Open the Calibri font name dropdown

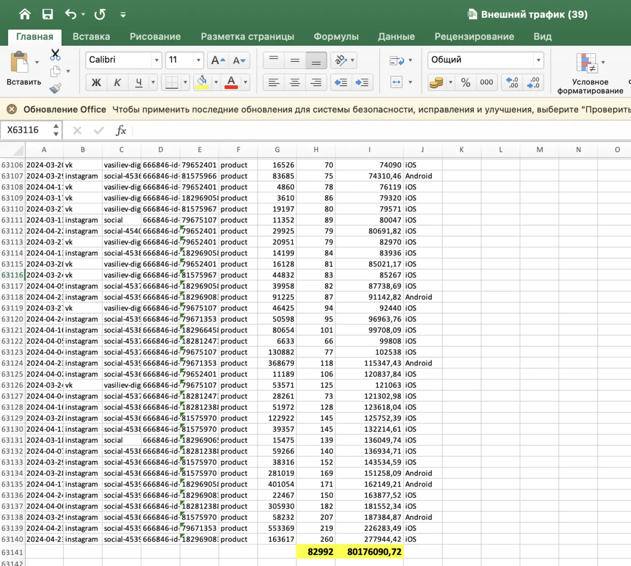click(156, 60)
